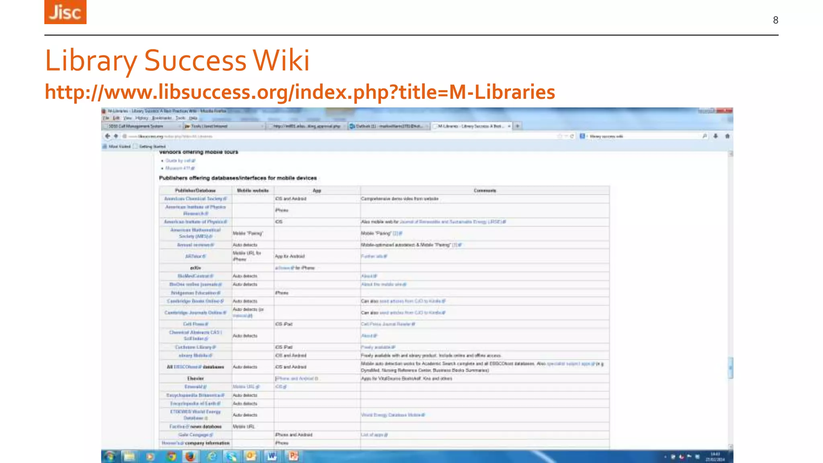Screen dimensions: 823x463
Task: Open the File menu in Firefox
Action: click(x=106, y=118)
